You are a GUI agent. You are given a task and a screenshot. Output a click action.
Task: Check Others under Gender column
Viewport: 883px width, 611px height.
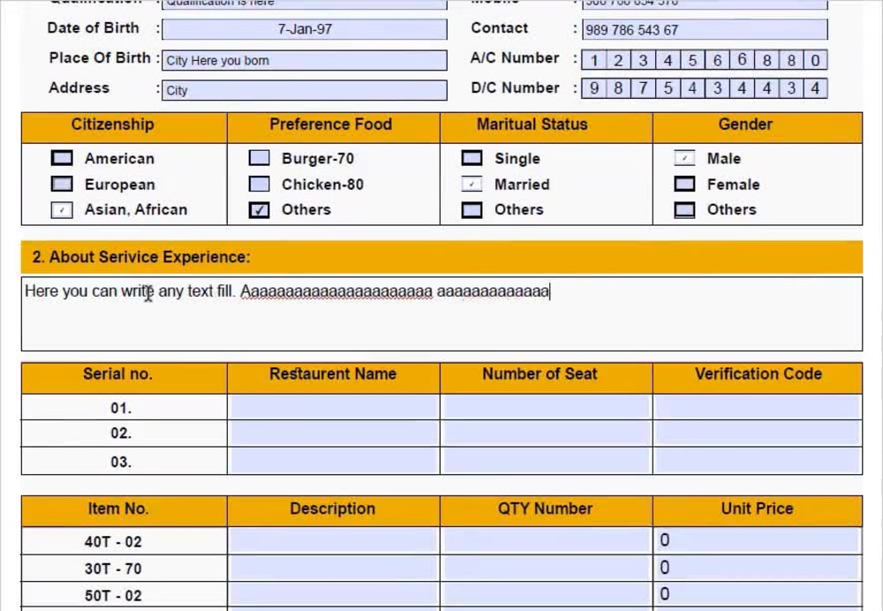[684, 209]
